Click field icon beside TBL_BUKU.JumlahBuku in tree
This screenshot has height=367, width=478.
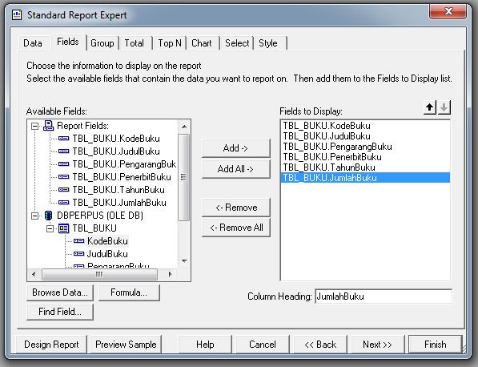63,203
